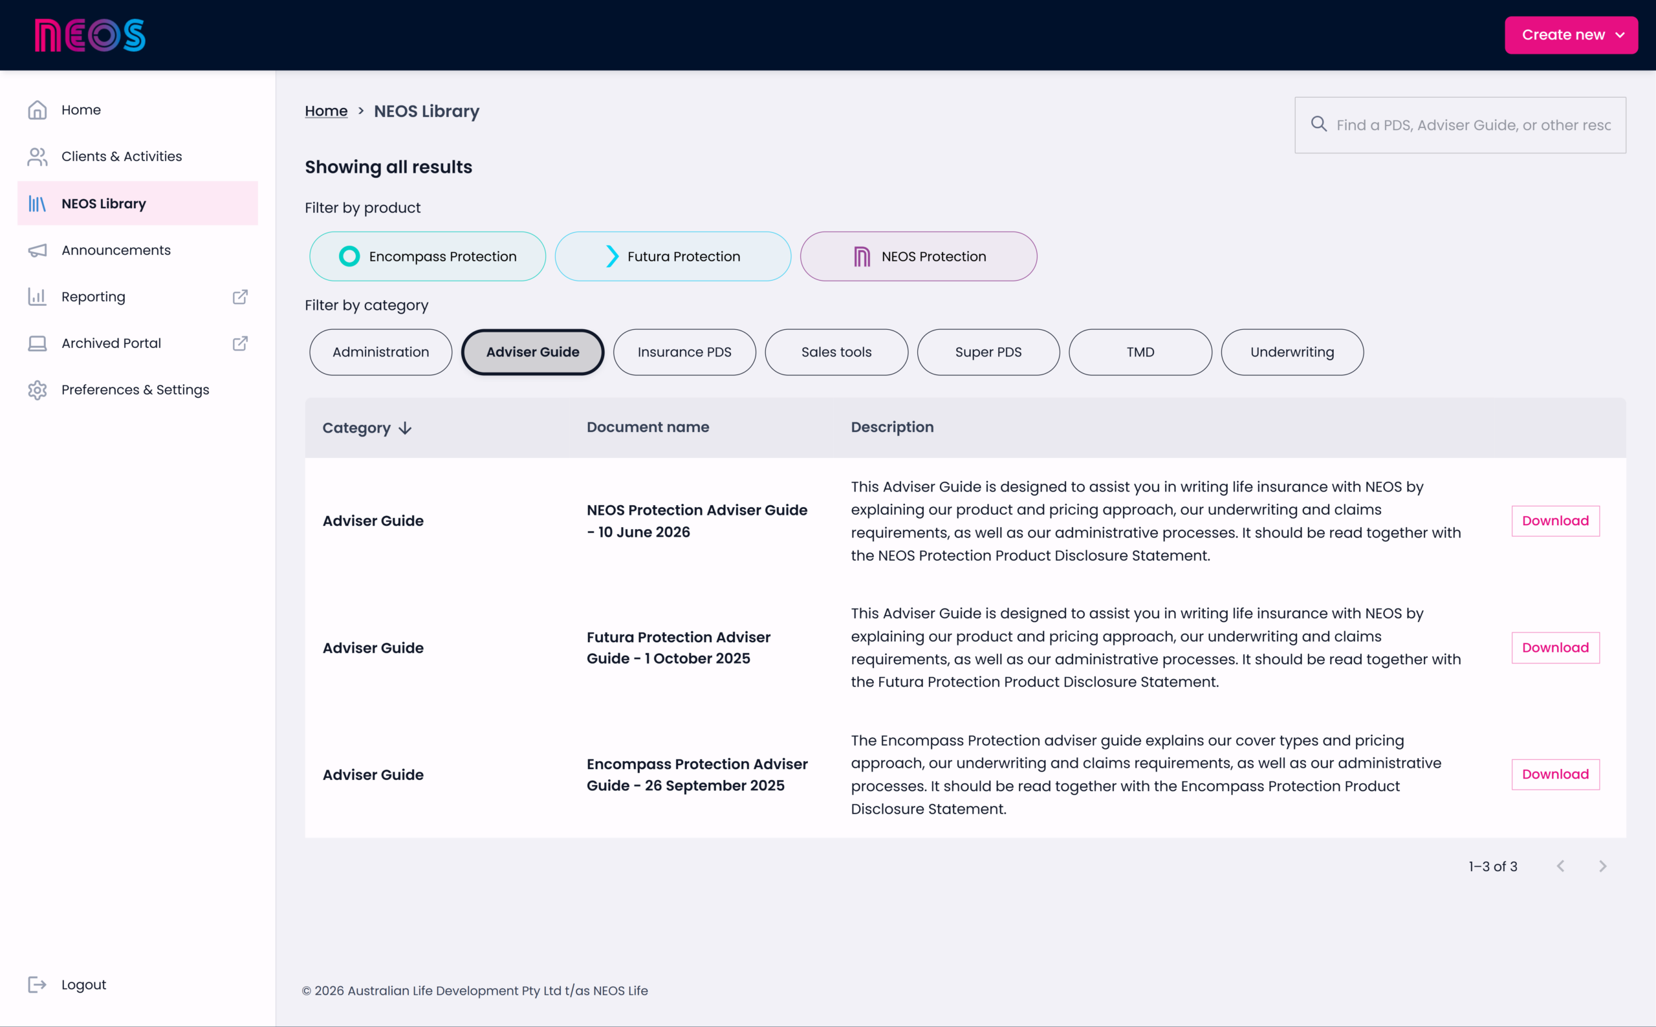The width and height of the screenshot is (1656, 1027).
Task: Click the search magnifier icon
Action: 1318,124
